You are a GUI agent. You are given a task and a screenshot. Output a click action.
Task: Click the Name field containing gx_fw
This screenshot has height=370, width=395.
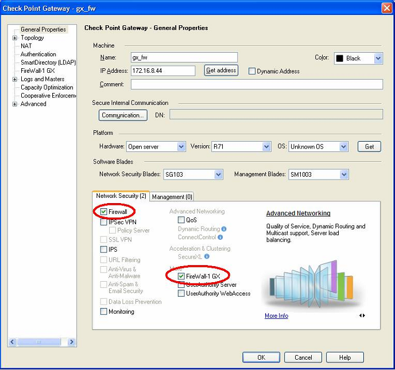184,57
